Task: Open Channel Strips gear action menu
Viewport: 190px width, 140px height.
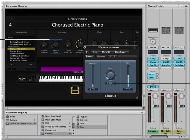Action: tap(186, 6)
